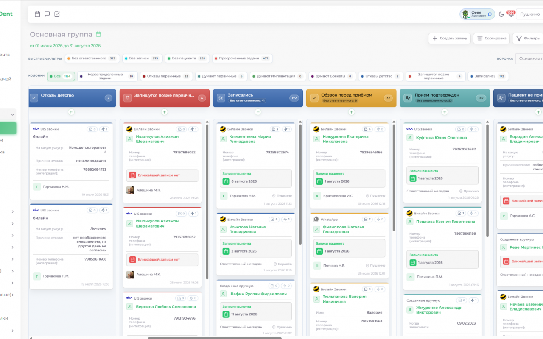The width and height of the screenshot is (543, 339).
Task: Toggle the Нераспределенные задачи column chip
Action: point(107,76)
